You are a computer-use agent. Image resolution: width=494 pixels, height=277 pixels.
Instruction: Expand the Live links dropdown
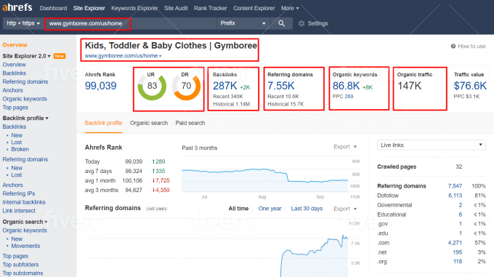pos(431,145)
